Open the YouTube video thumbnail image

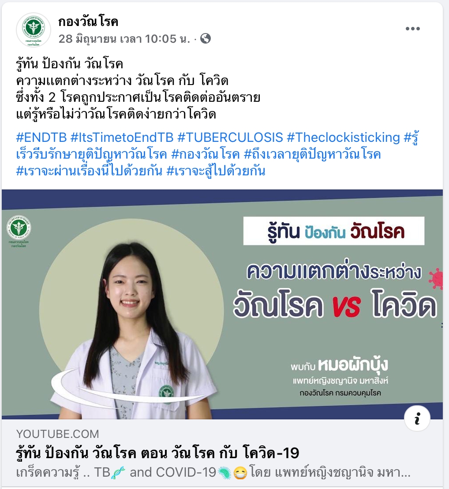222,304
